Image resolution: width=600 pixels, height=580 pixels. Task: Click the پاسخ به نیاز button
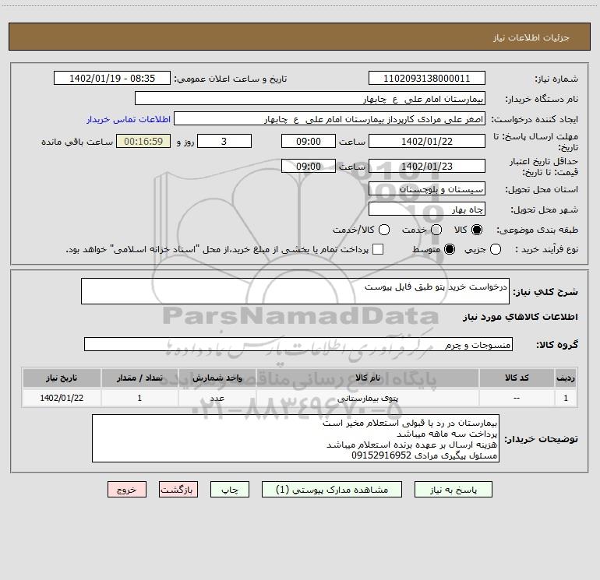454,490
